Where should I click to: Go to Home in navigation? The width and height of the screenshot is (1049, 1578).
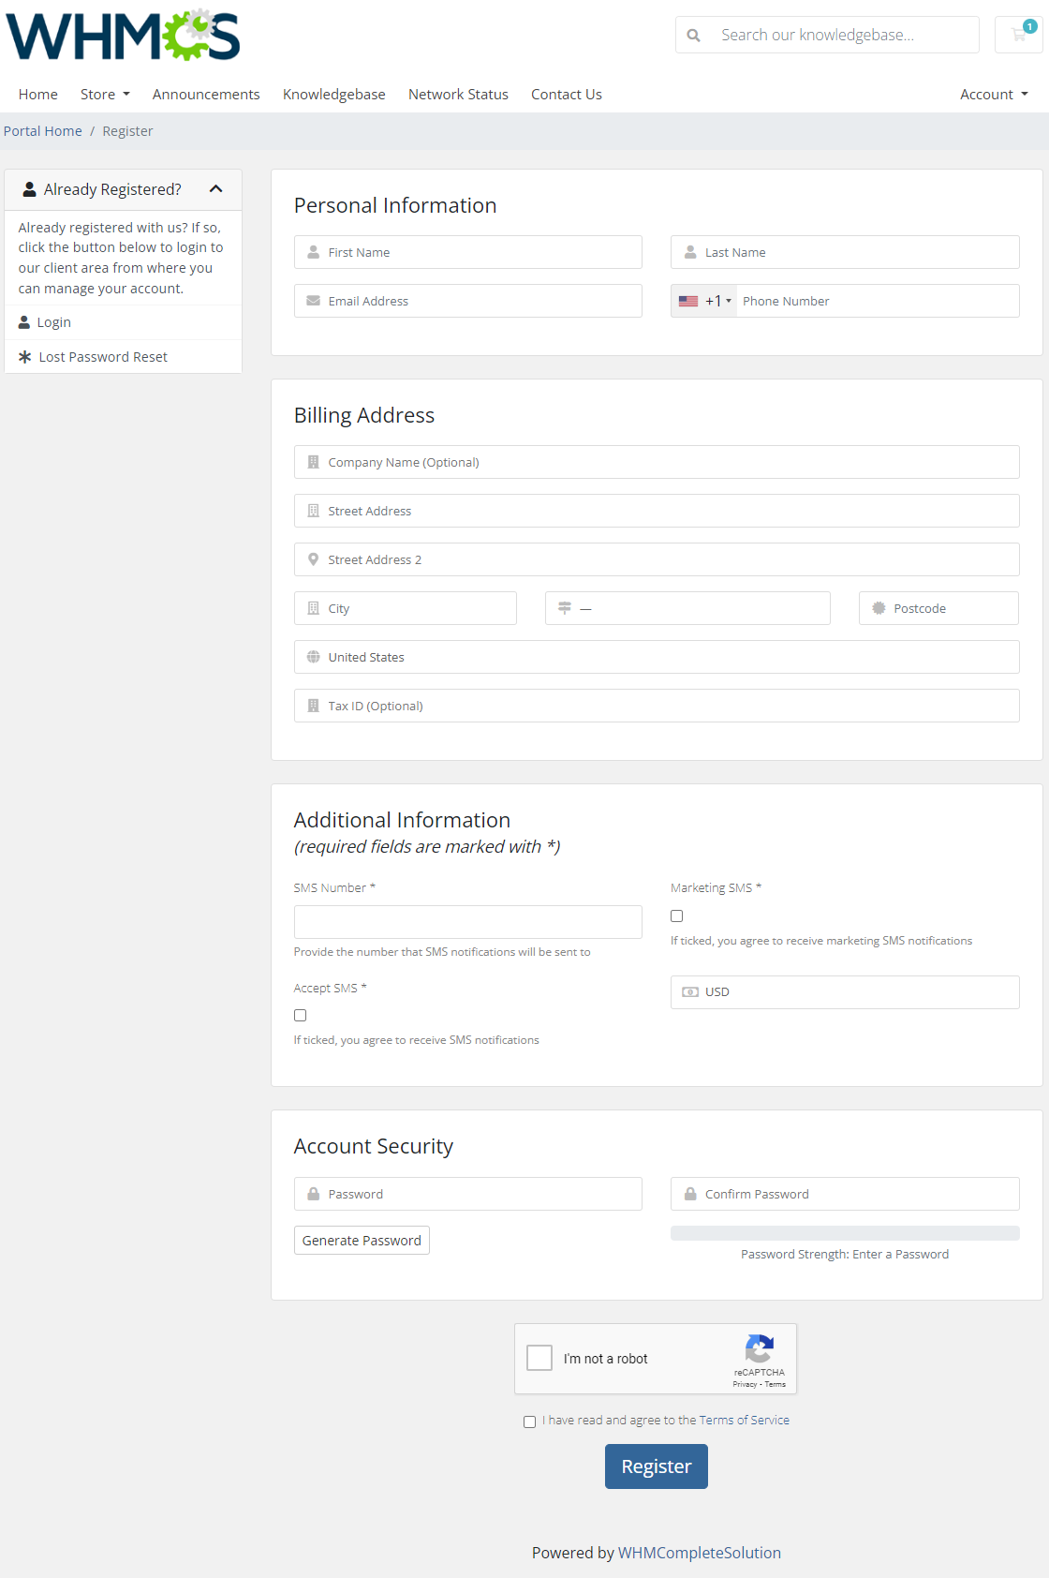coord(38,95)
